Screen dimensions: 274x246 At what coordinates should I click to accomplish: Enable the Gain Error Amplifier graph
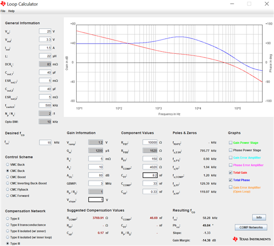(231, 157)
